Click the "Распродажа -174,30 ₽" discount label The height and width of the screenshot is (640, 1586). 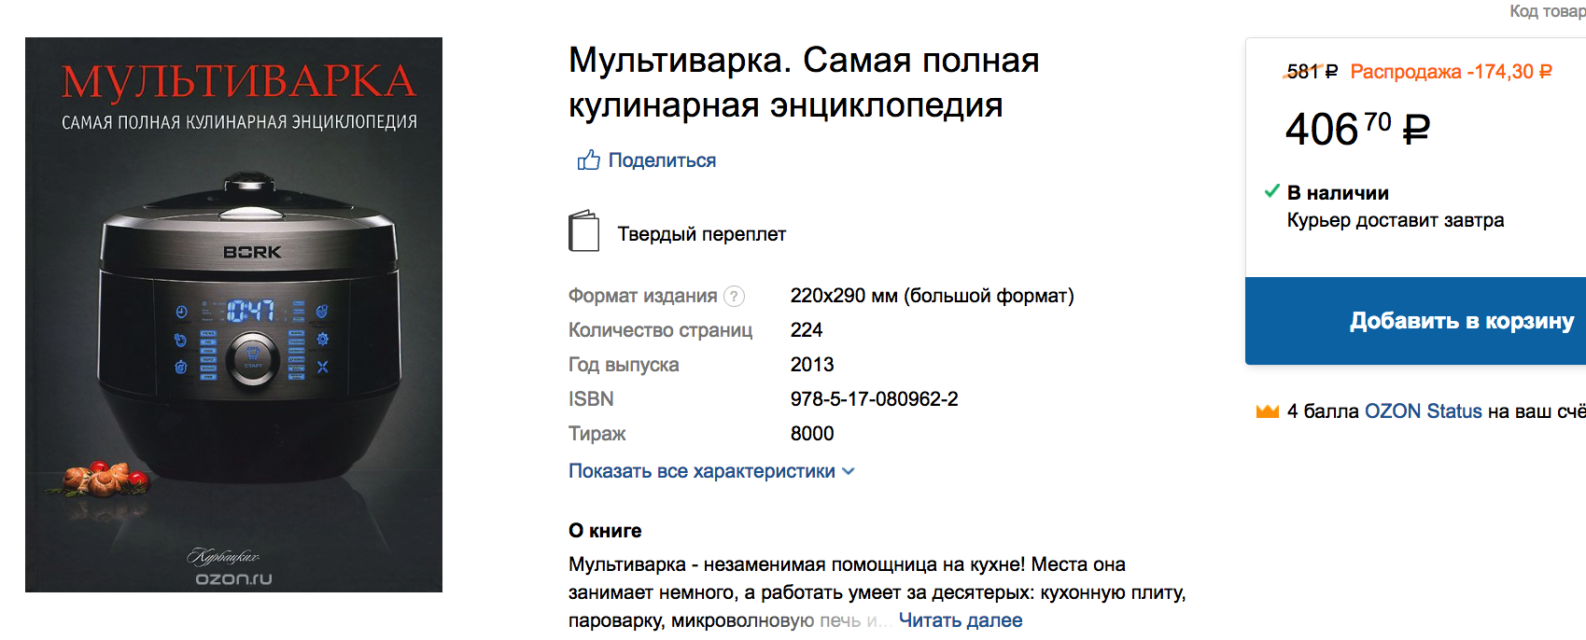click(1451, 72)
